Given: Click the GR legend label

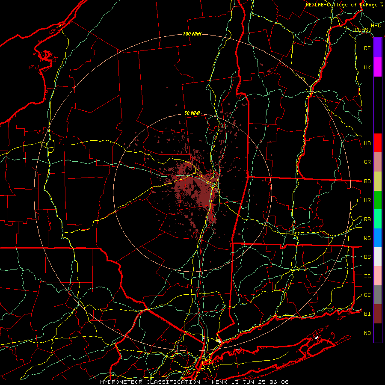Looking at the screenshot, I should point(367,162).
